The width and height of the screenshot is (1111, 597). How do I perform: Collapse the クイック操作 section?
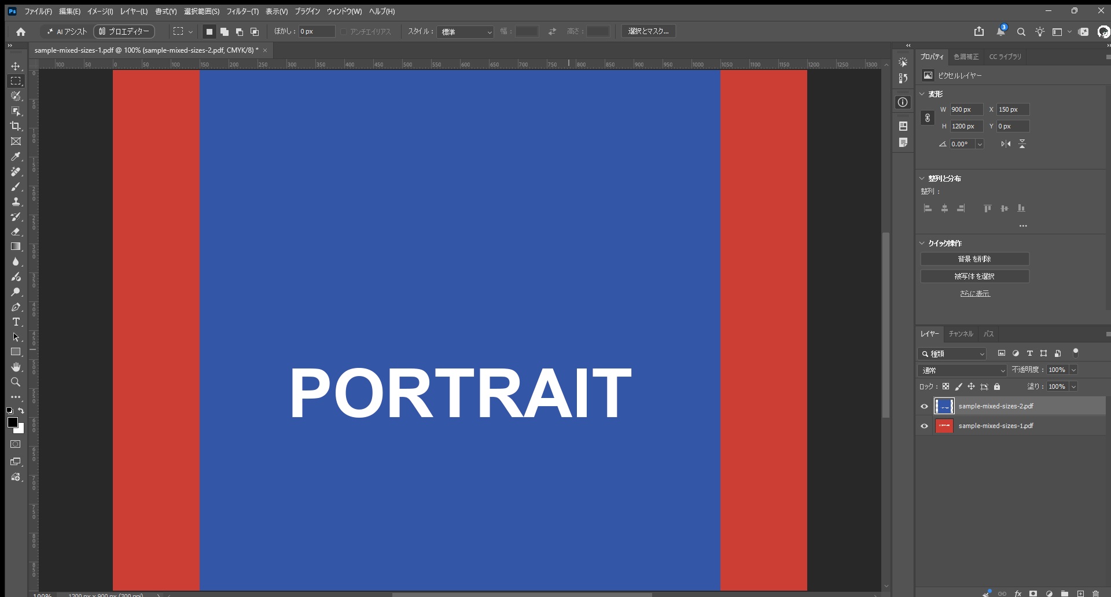[x=922, y=243]
